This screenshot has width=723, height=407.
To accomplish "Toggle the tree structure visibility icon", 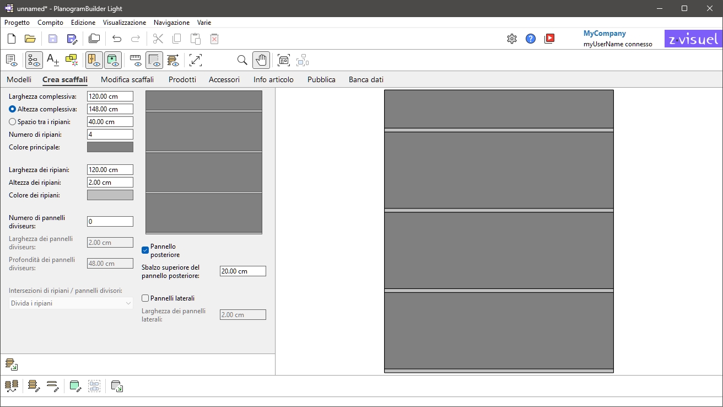I will click(x=34, y=60).
